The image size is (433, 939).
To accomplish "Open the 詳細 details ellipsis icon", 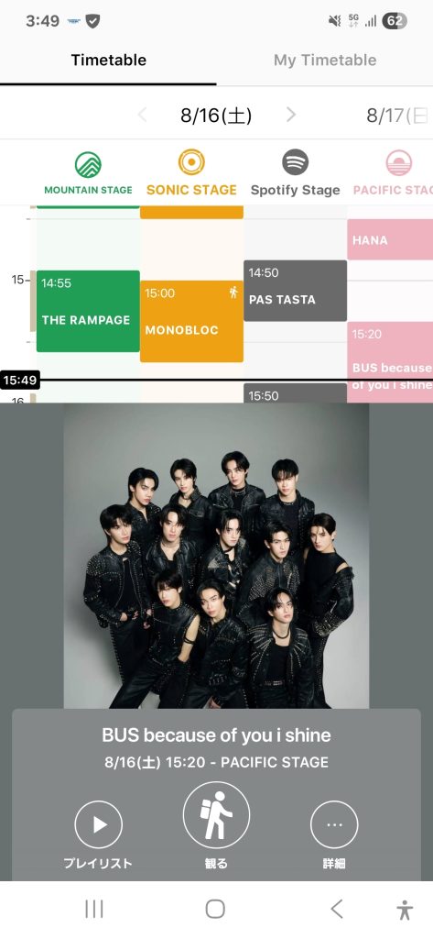I will click(334, 824).
